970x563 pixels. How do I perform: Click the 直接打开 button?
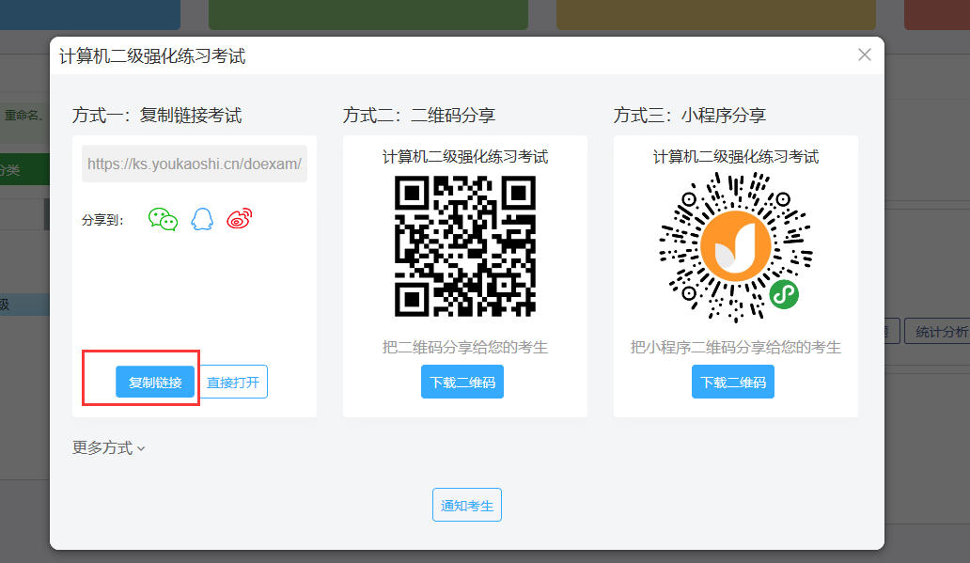[233, 382]
